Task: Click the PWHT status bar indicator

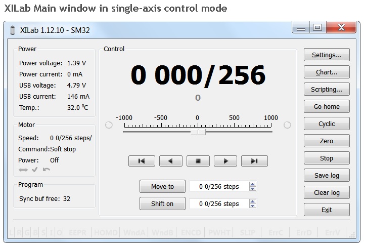Action: click(219, 232)
